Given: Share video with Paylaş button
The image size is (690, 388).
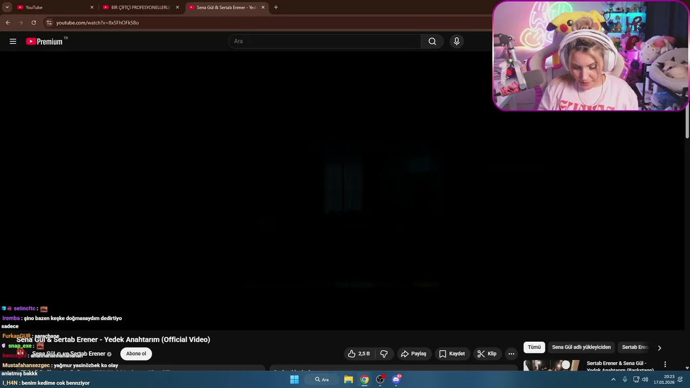Looking at the screenshot, I should point(414,354).
